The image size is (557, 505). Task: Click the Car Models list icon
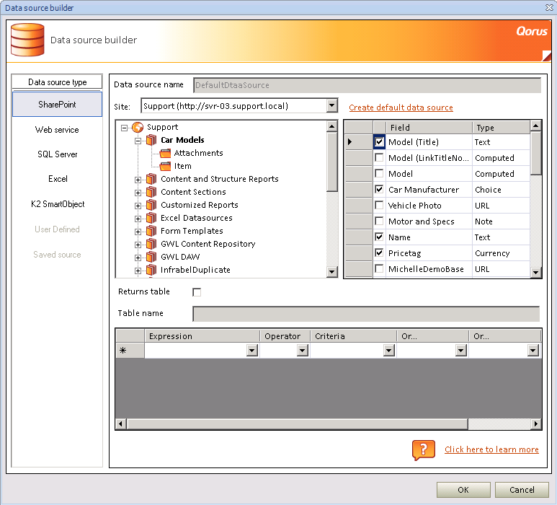pyautogui.click(x=151, y=140)
